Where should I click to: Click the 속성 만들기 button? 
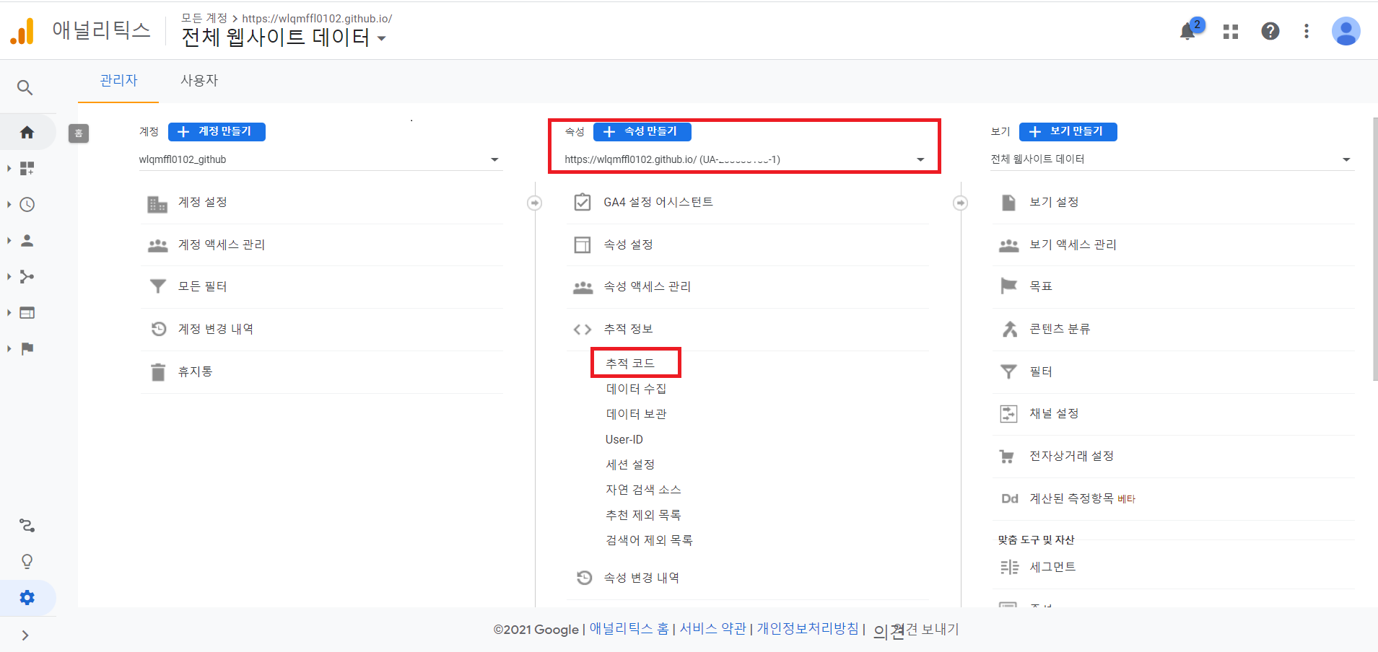click(642, 131)
